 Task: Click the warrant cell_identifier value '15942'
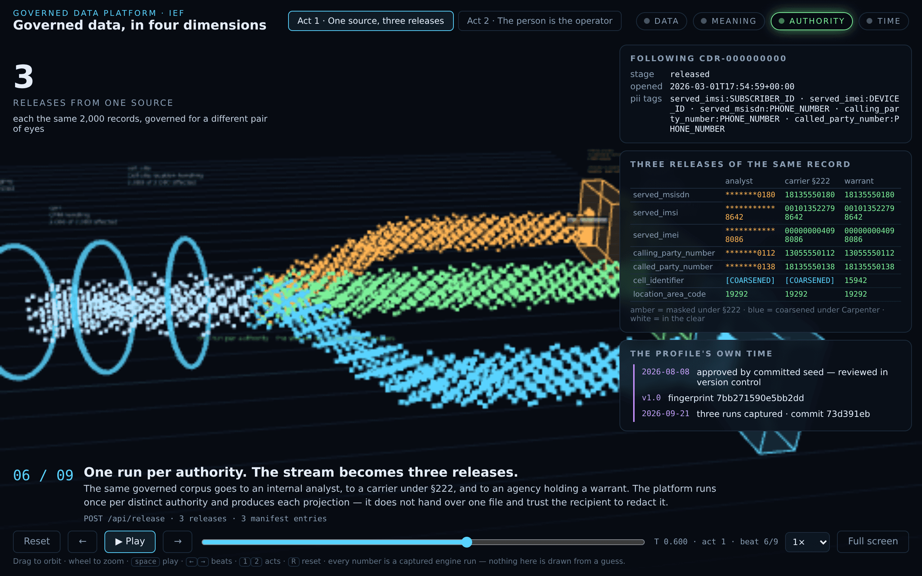[855, 280]
